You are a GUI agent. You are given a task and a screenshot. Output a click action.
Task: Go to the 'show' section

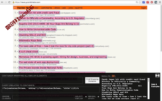(57, 8)
